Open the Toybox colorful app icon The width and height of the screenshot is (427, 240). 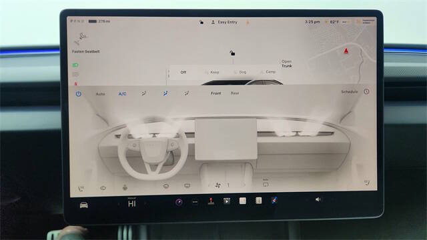pyautogui.click(x=274, y=200)
